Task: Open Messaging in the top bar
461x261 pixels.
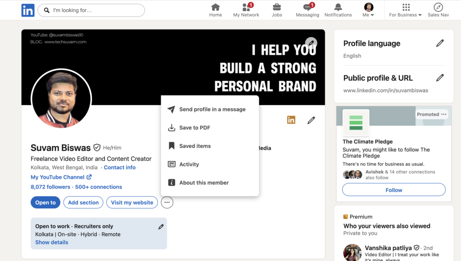Action: point(307,10)
